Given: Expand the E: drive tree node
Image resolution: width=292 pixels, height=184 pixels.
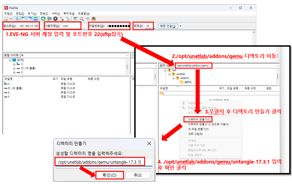Looking at the screenshot, I should pyautogui.click(x=14, y=72).
